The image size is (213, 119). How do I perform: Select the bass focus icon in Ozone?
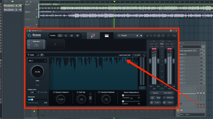(x=77, y=36)
